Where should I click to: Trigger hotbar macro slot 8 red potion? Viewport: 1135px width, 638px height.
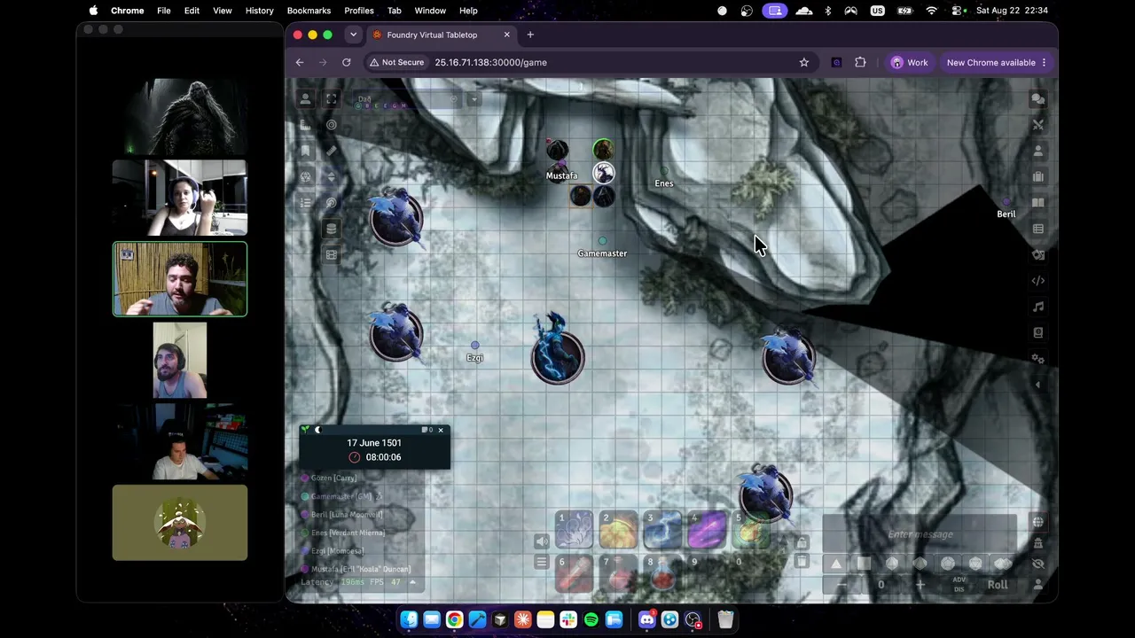click(662, 572)
